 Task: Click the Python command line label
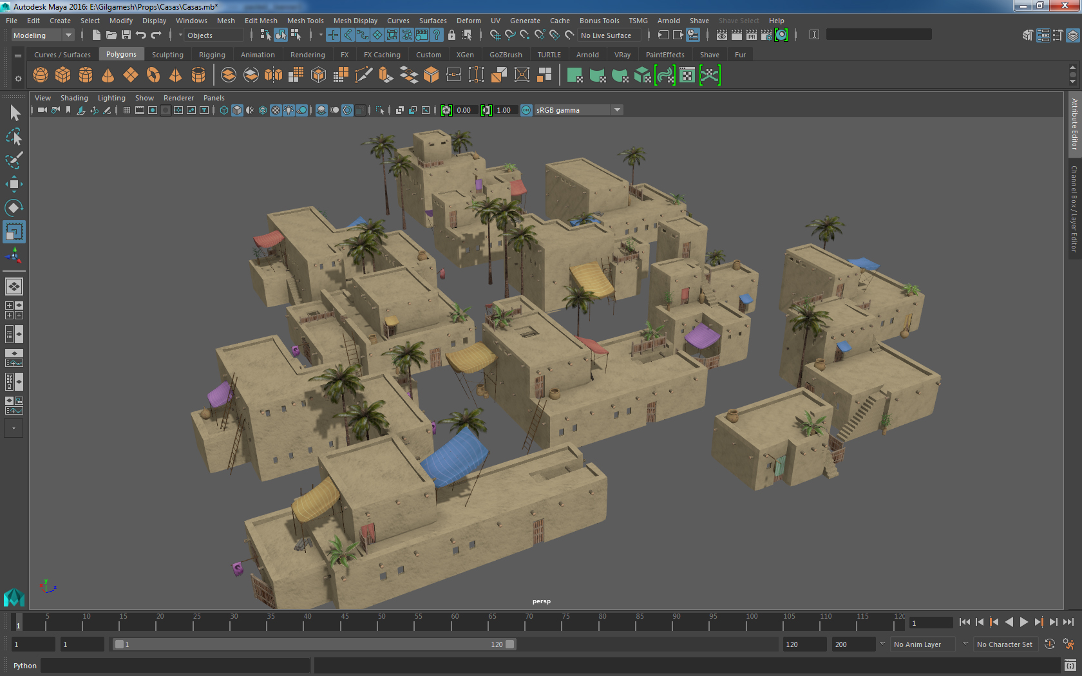(x=24, y=666)
